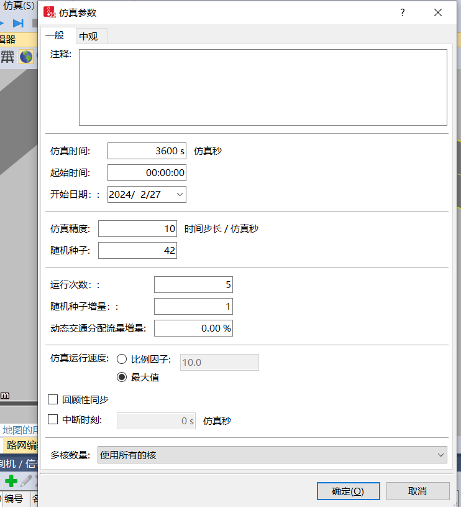The image size is (461, 507).
Task: Click the single-step simulation icon
Action: (x=18, y=23)
